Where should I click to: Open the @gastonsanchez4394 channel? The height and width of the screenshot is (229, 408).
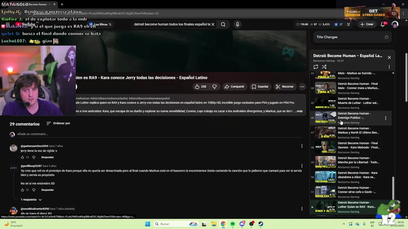click(34, 146)
